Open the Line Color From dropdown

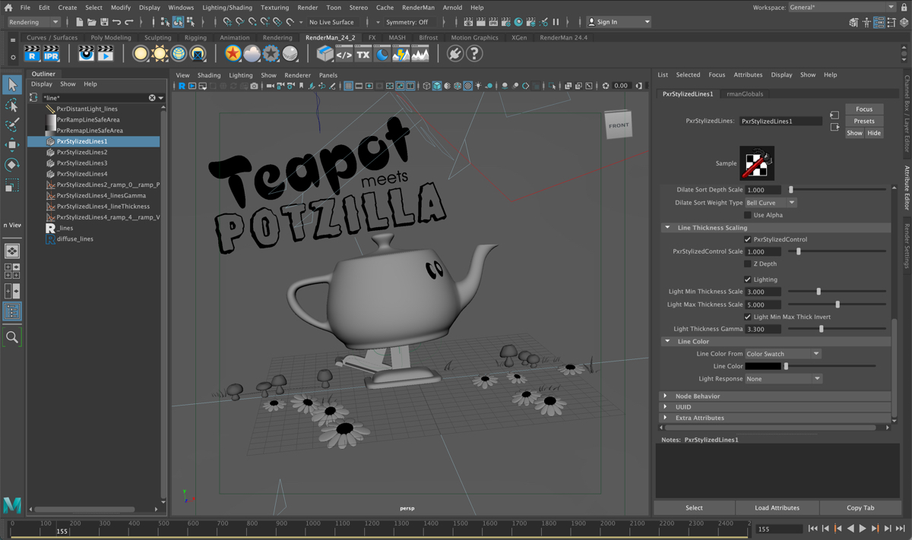781,353
